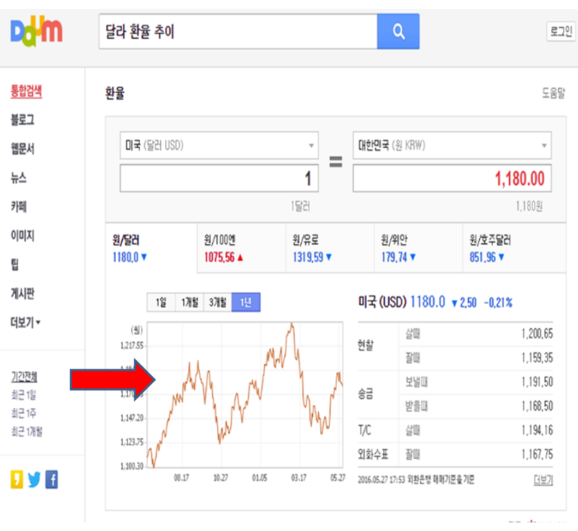Image resolution: width=578 pixels, height=531 pixels.
Task: Click inside the dollar amount input field
Action: [219, 178]
